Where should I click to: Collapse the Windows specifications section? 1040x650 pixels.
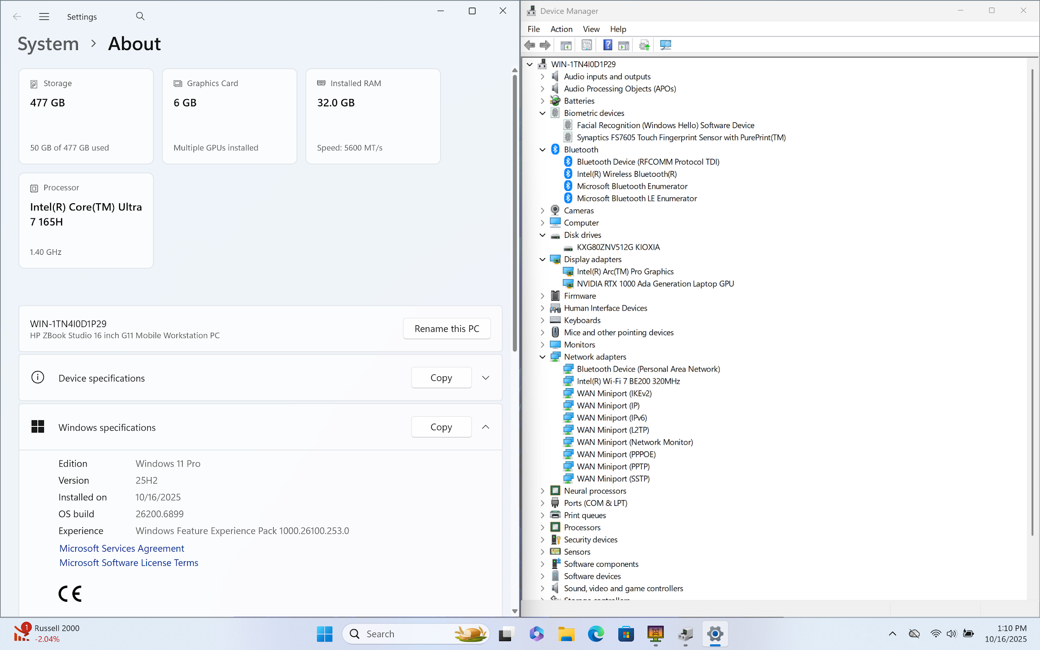coord(485,427)
